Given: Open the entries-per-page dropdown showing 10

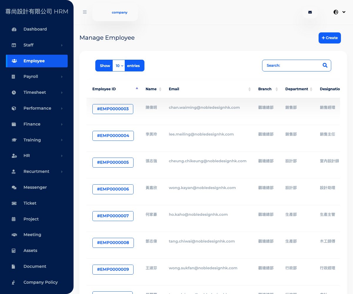Looking at the screenshot, I should [119, 66].
